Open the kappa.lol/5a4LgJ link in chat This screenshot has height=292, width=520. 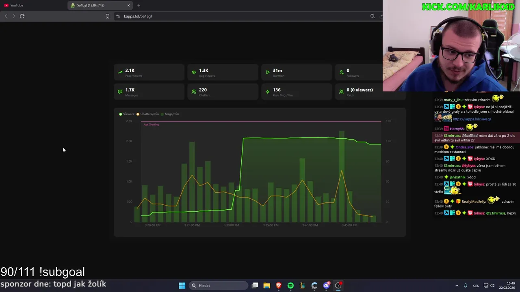click(x=472, y=119)
